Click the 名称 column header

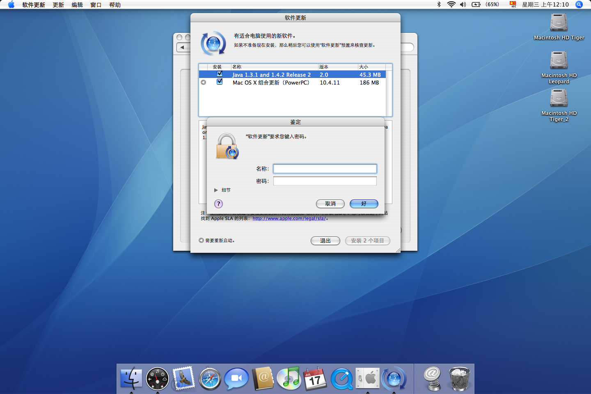(x=275, y=67)
